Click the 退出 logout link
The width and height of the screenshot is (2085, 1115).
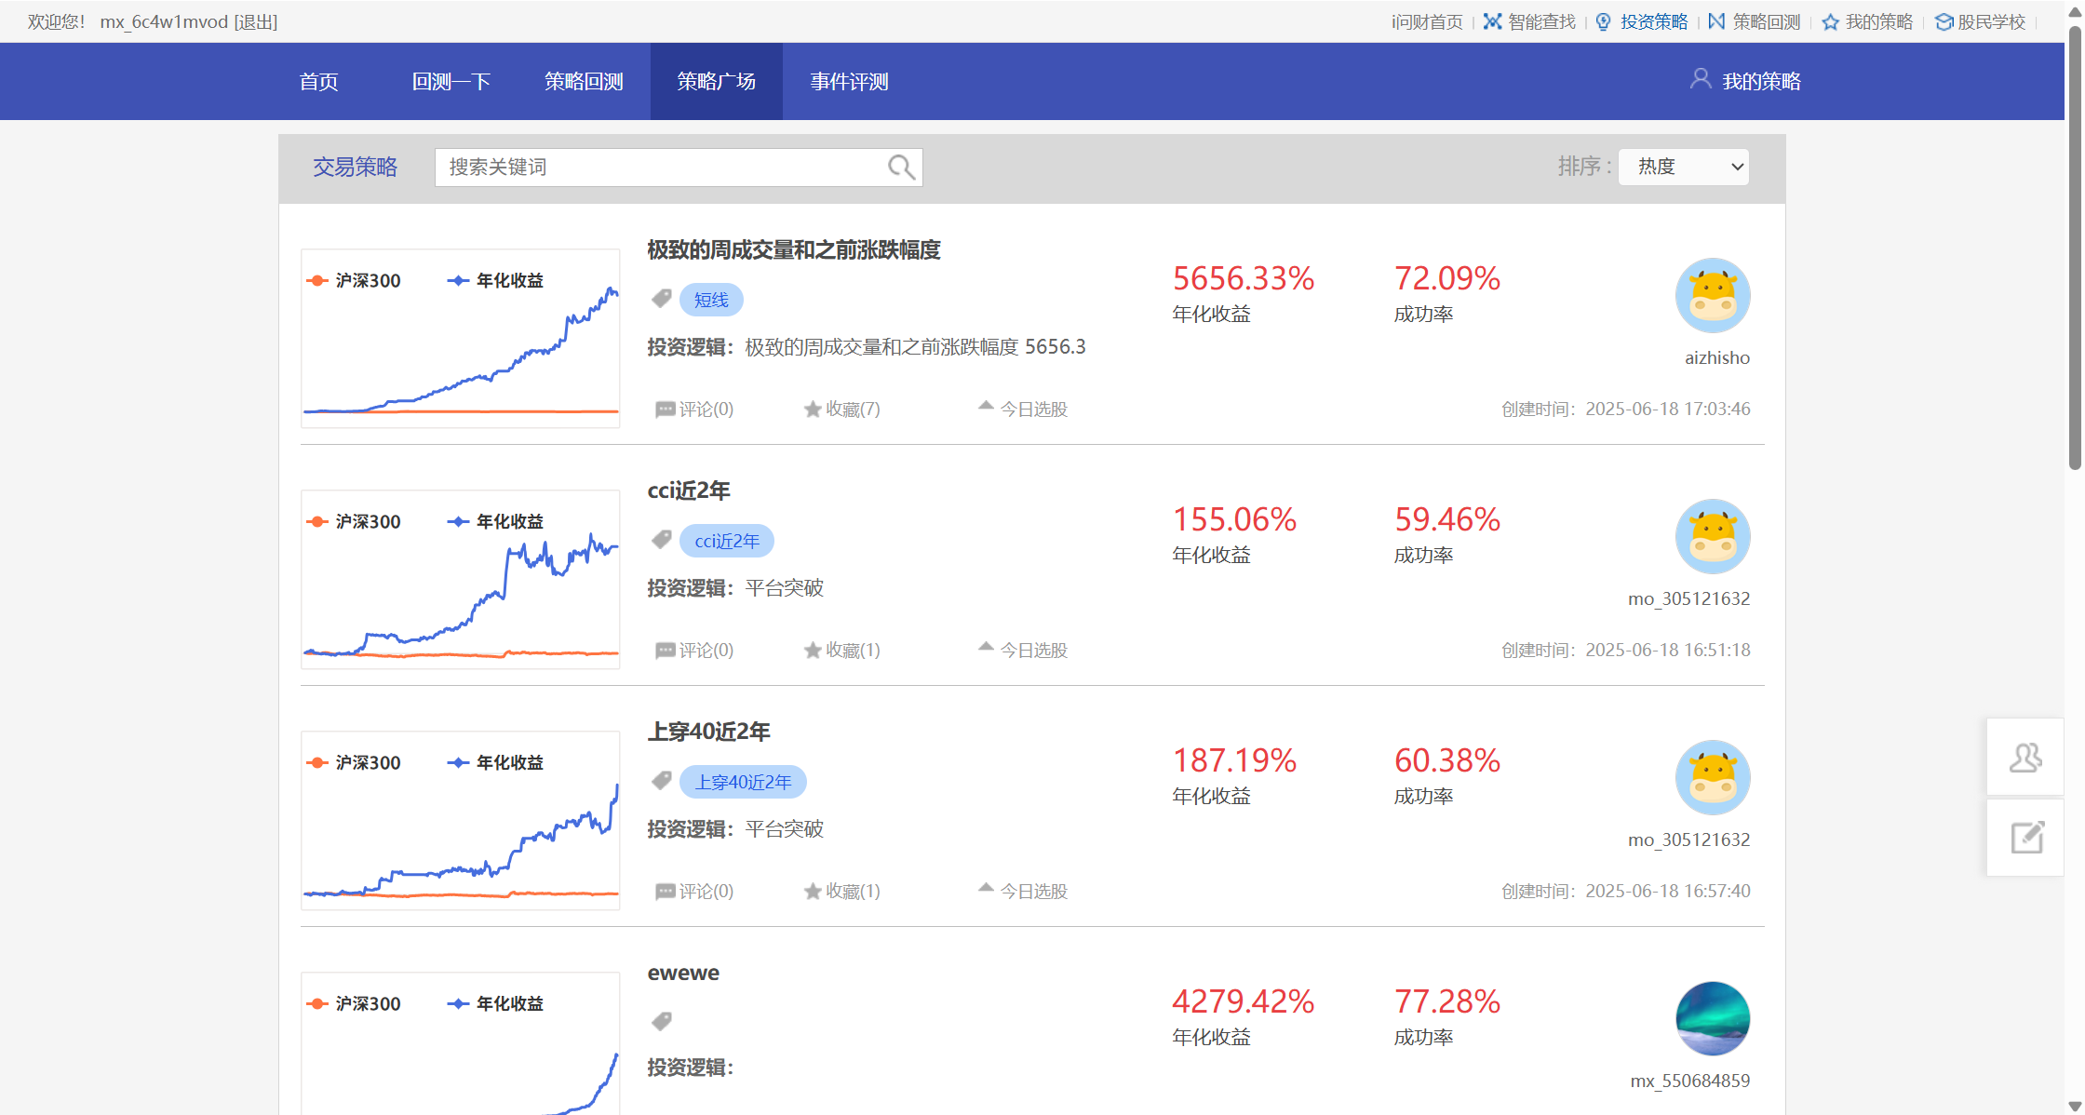pos(256,21)
